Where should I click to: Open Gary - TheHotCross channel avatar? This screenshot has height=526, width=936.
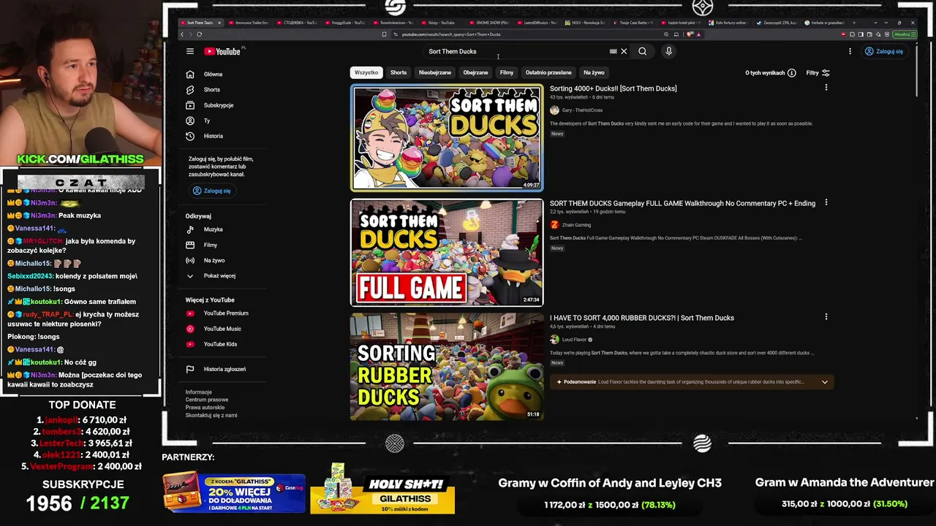tap(554, 110)
